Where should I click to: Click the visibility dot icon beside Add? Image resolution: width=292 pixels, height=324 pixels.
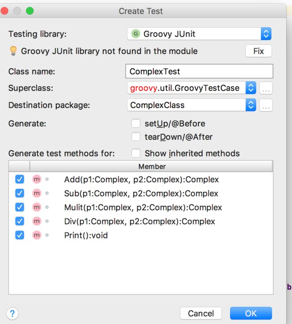pos(47,179)
